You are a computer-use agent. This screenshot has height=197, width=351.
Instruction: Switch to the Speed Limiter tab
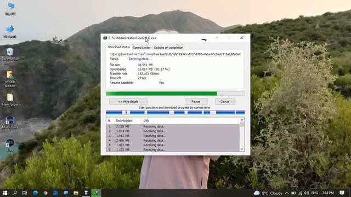tap(141, 48)
